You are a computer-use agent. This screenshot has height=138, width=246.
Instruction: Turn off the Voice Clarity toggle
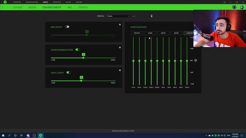click(68, 72)
